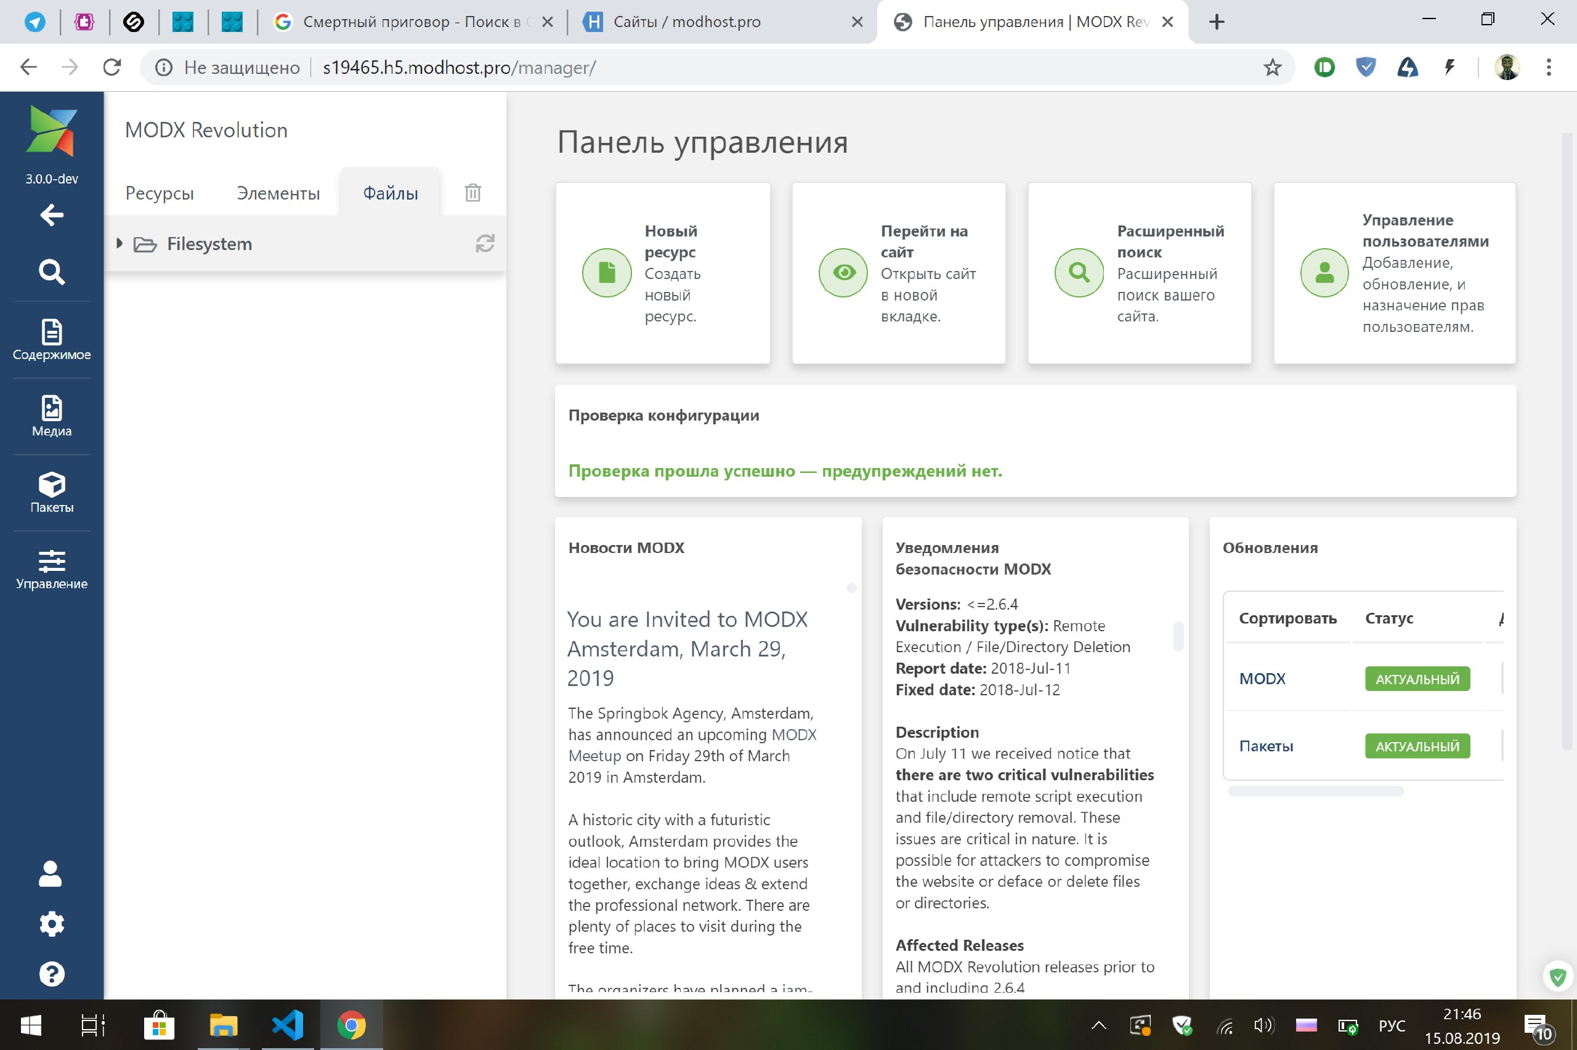Switch to the Ресурсы tab
The height and width of the screenshot is (1050, 1577).
160,193
